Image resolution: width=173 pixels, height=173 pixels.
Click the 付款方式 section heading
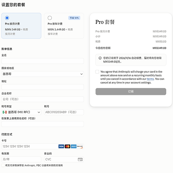pyautogui.click(x=7, y=134)
